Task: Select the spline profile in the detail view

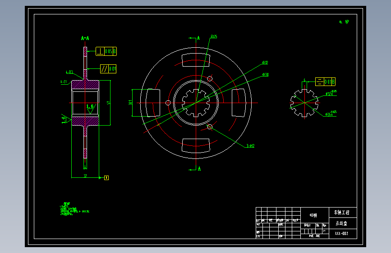Action: pyautogui.click(x=304, y=103)
